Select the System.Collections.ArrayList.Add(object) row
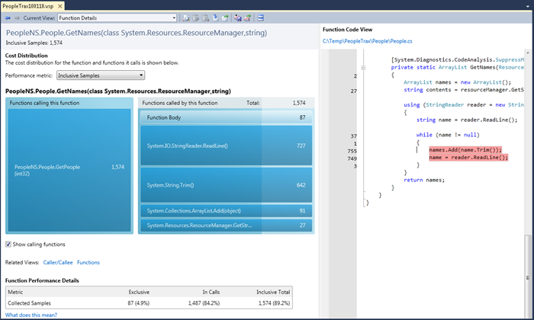 pyautogui.click(x=226, y=211)
